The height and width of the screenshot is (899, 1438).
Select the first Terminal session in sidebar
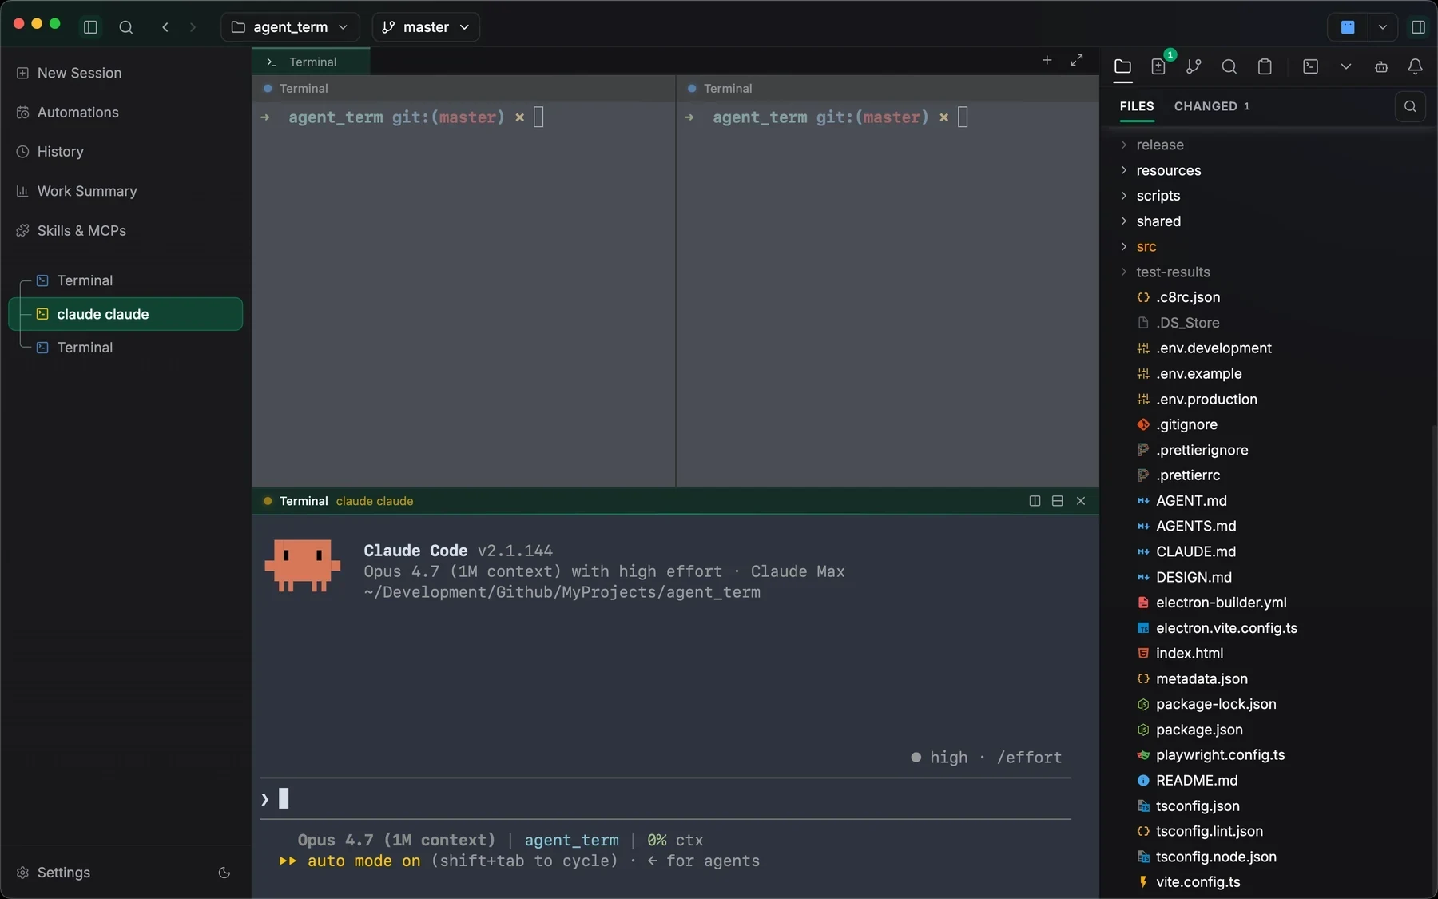[126, 280]
